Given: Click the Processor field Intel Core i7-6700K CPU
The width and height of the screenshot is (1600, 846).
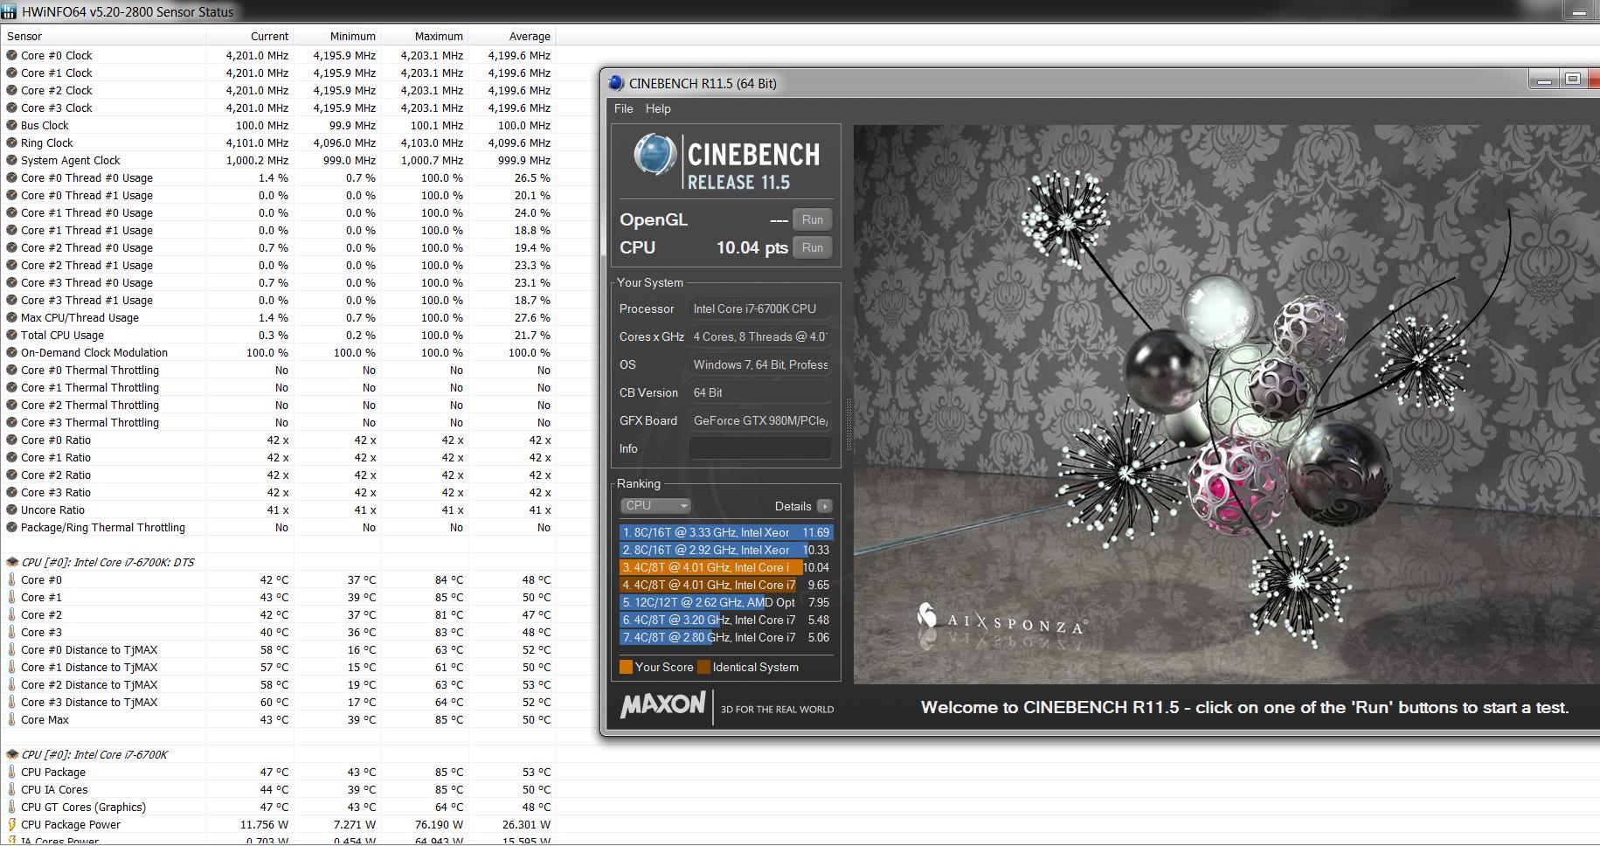Looking at the screenshot, I should 760,309.
